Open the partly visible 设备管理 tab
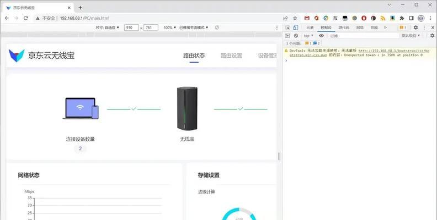 267,56
